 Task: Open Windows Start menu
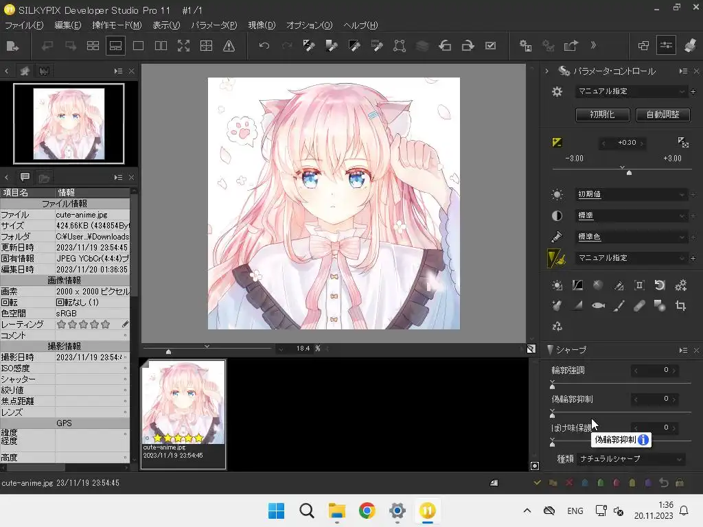point(276,511)
